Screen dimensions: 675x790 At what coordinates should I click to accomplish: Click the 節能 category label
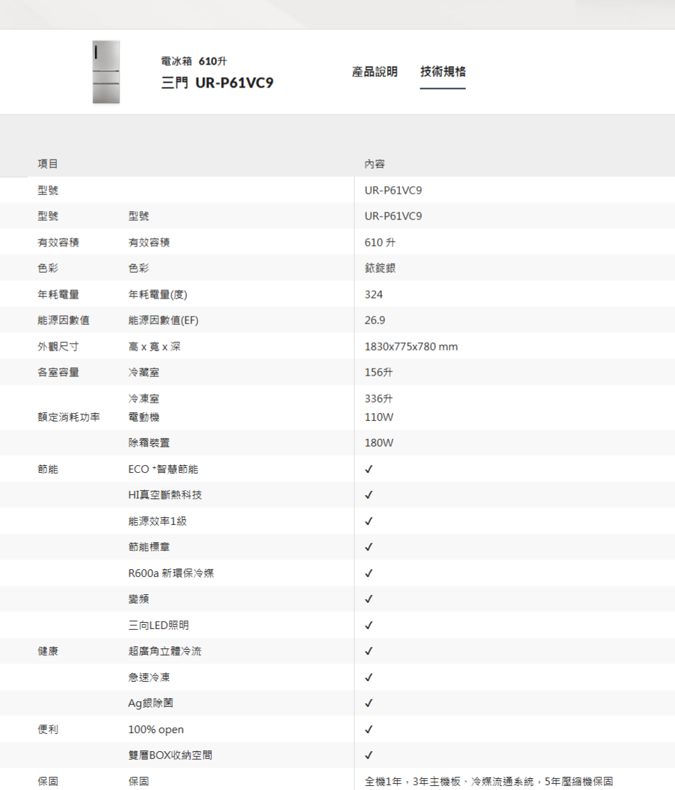48,469
